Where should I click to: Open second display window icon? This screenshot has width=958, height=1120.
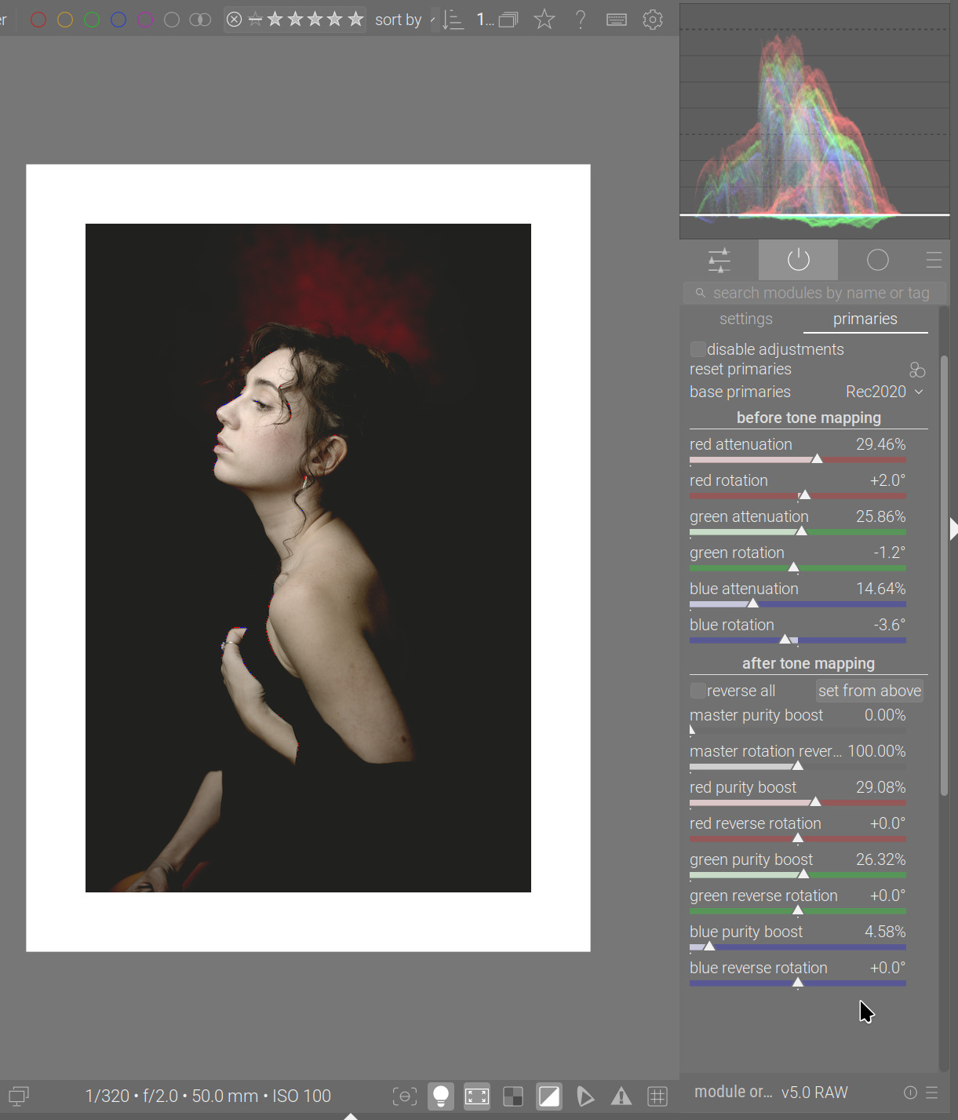(19, 1096)
